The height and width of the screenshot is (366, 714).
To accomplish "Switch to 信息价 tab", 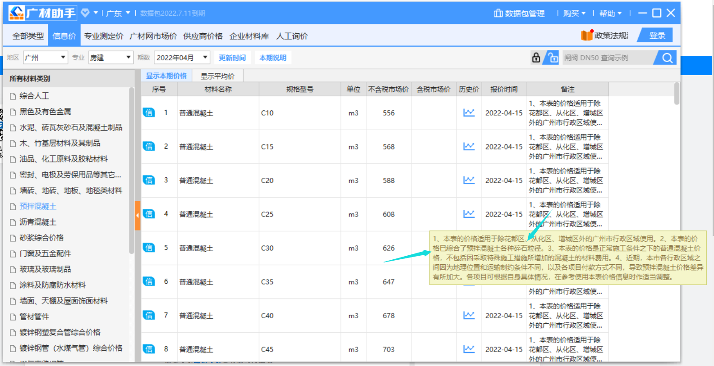I will click(64, 36).
